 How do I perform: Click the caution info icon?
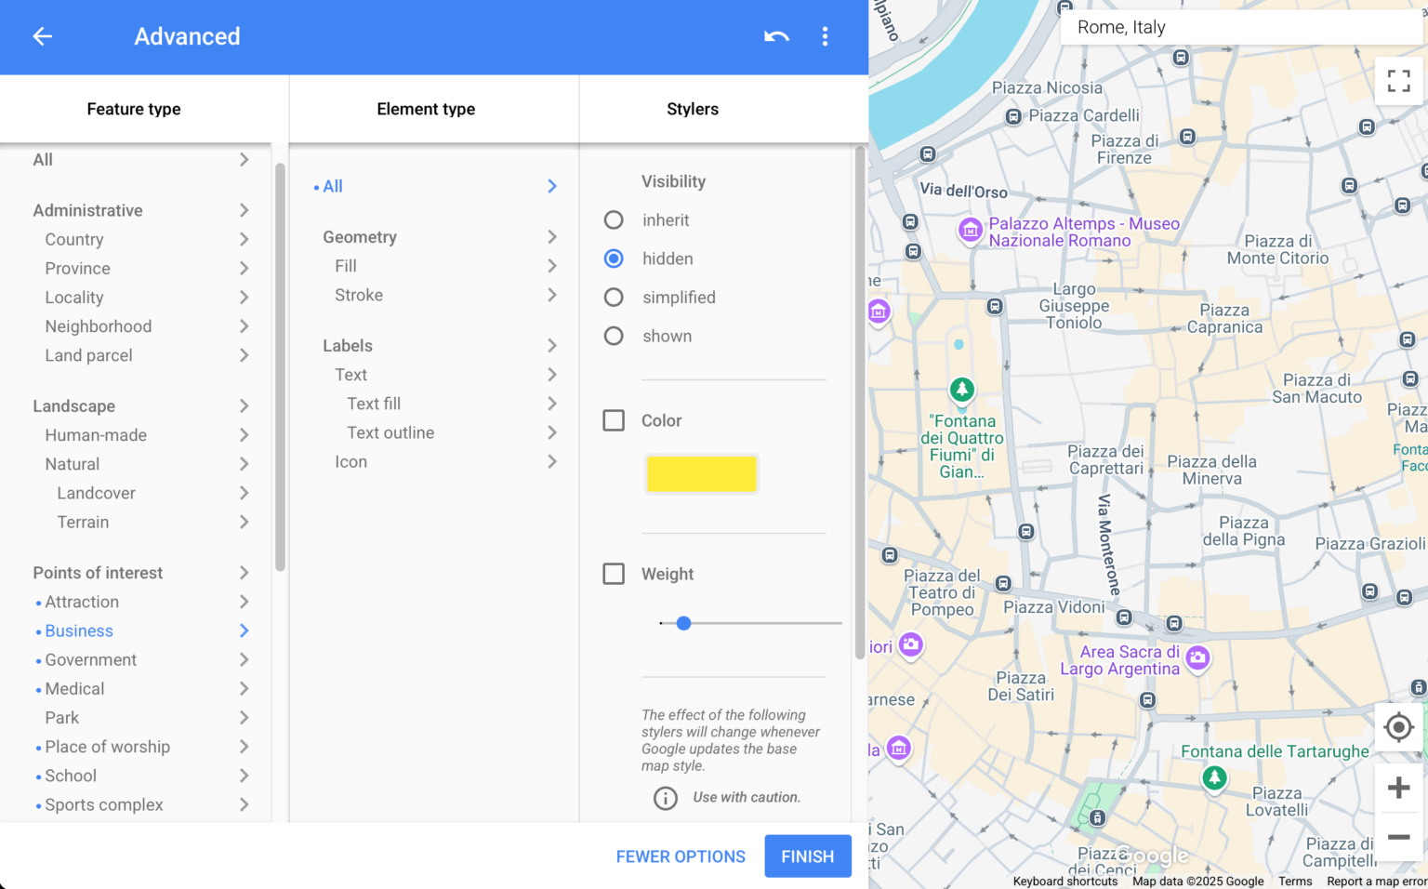tap(666, 798)
